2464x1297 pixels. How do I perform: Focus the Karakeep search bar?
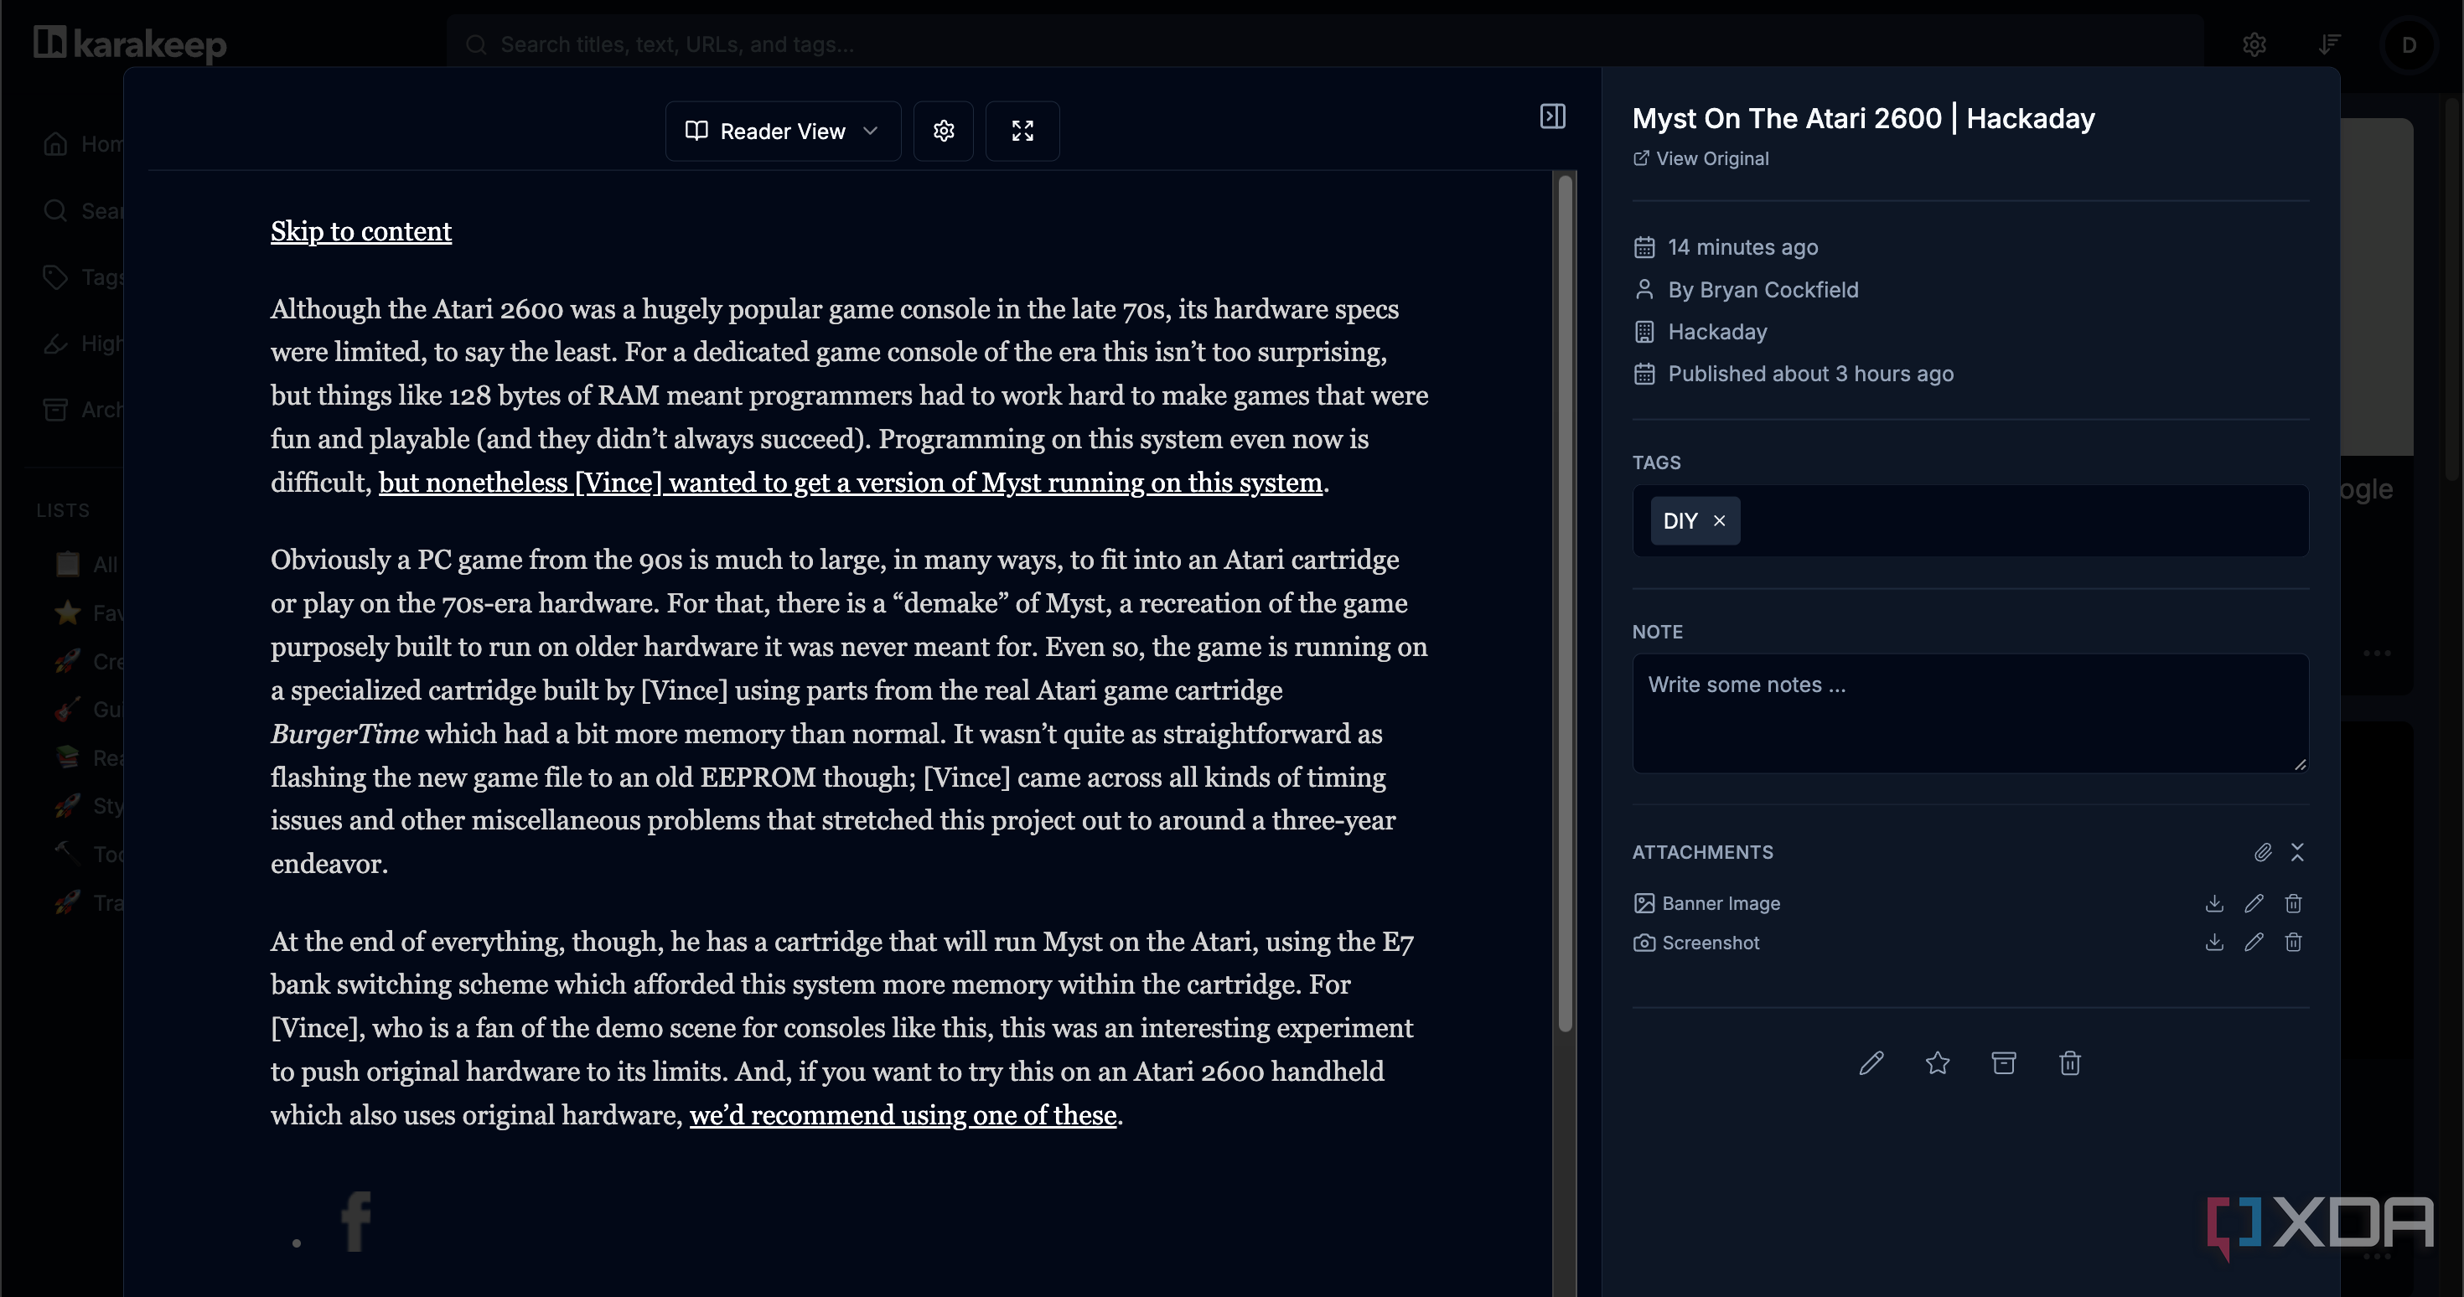point(1325,44)
